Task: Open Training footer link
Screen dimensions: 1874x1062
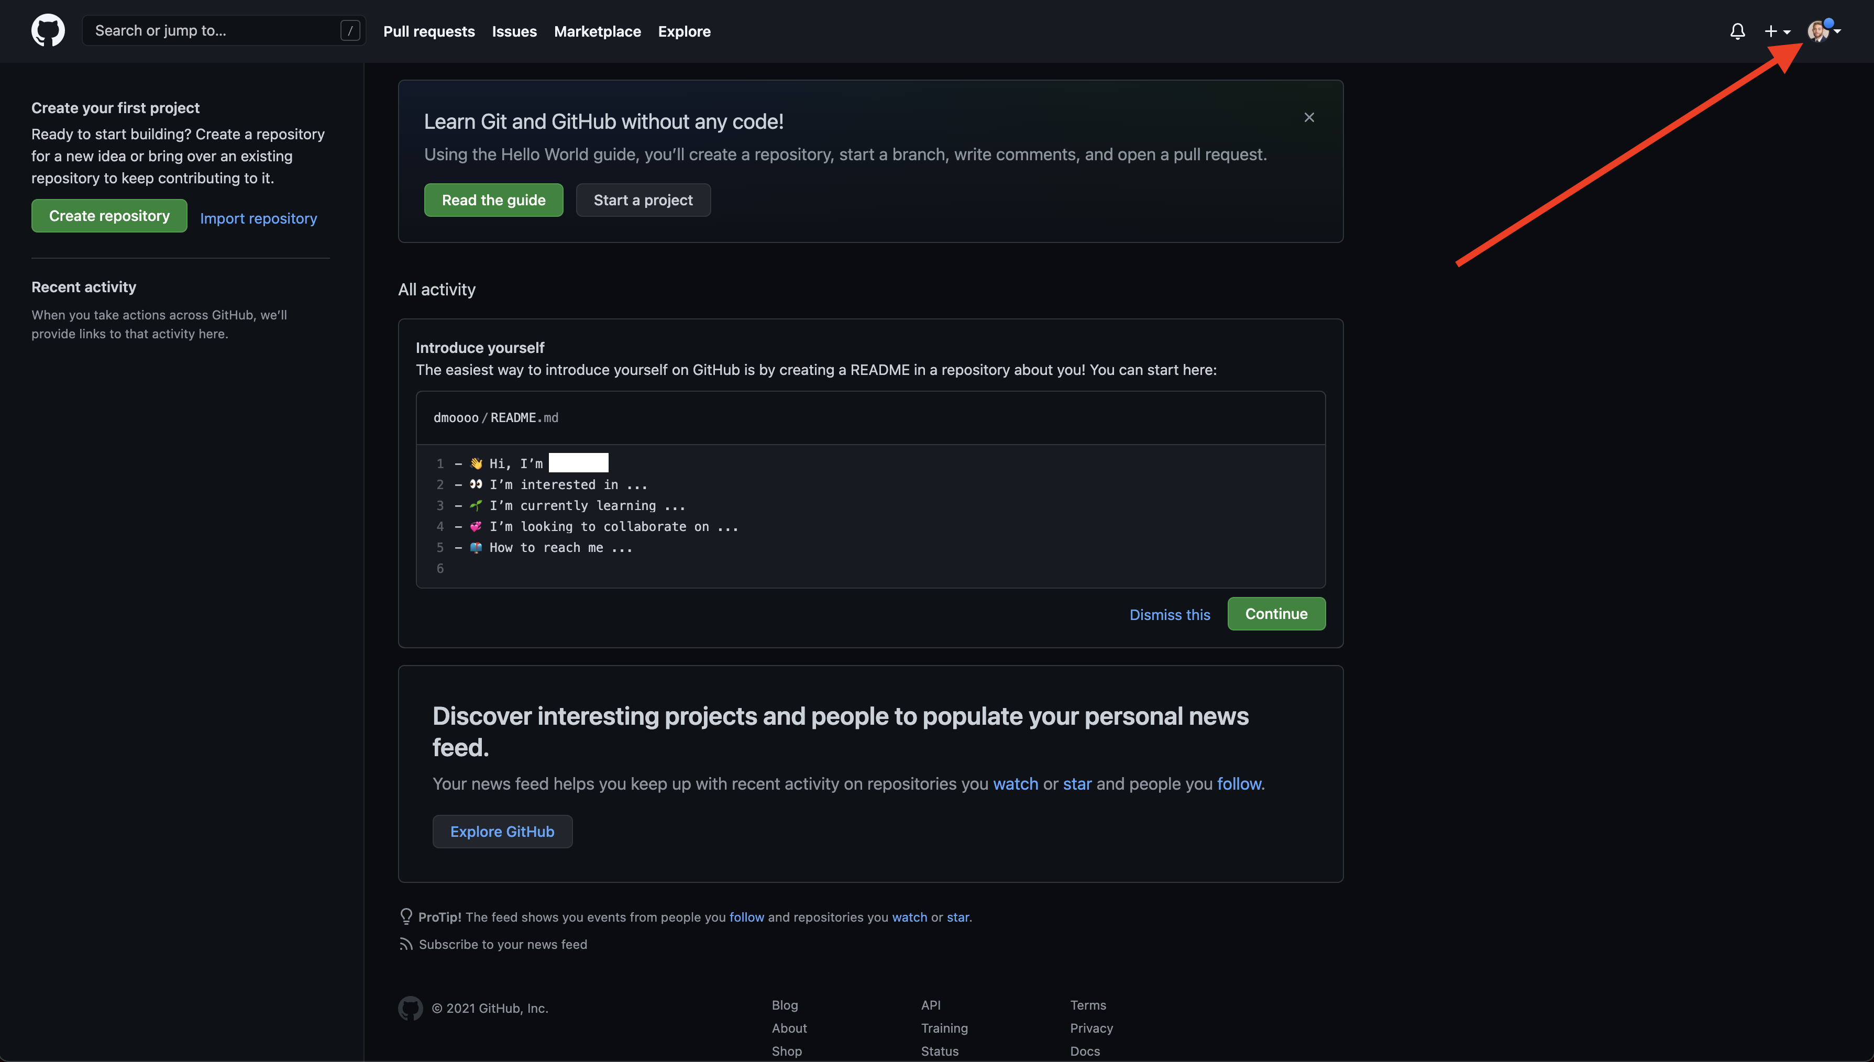Action: 945,1028
